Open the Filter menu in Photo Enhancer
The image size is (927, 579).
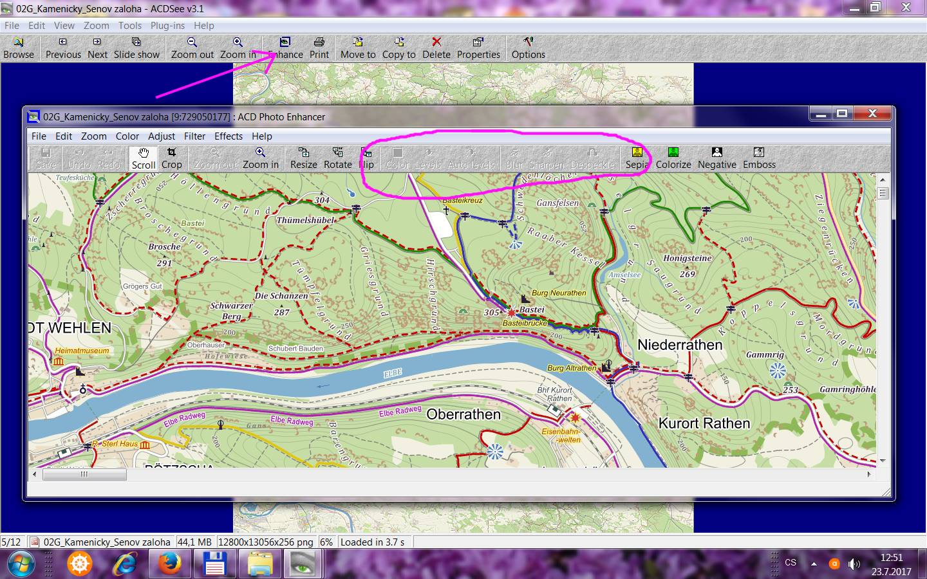[194, 136]
